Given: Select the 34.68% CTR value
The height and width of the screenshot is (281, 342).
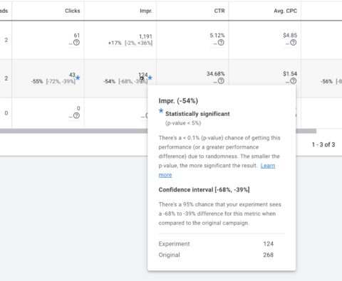Looking at the screenshot, I should [x=216, y=74].
